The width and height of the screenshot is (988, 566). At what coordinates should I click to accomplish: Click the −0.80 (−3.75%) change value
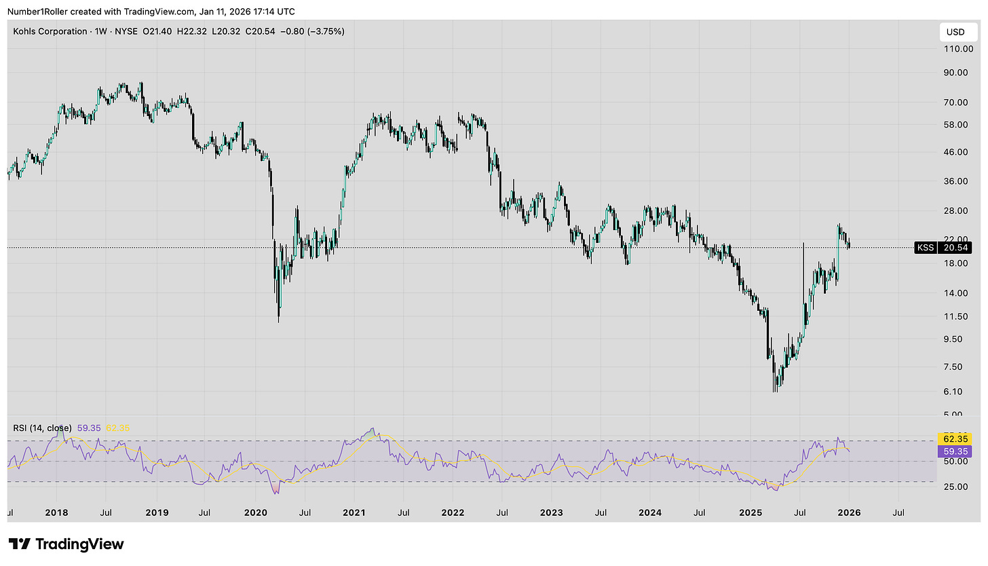click(x=312, y=31)
